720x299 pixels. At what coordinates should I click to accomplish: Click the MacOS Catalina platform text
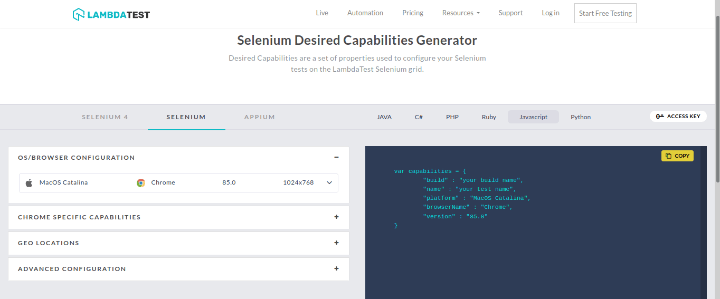[64, 182]
